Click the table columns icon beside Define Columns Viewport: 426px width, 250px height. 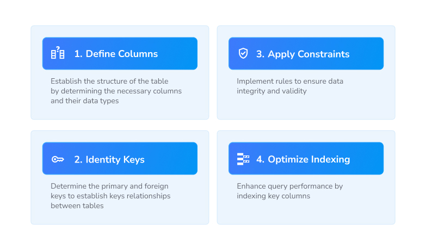[x=58, y=53]
